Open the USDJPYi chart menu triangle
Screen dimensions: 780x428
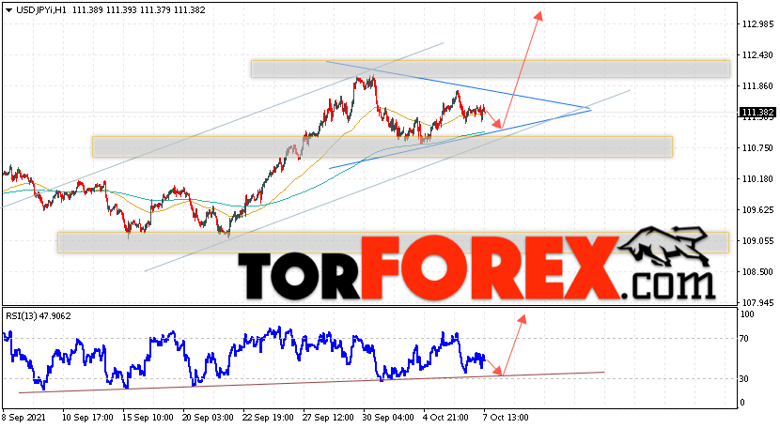tap(8, 10)
